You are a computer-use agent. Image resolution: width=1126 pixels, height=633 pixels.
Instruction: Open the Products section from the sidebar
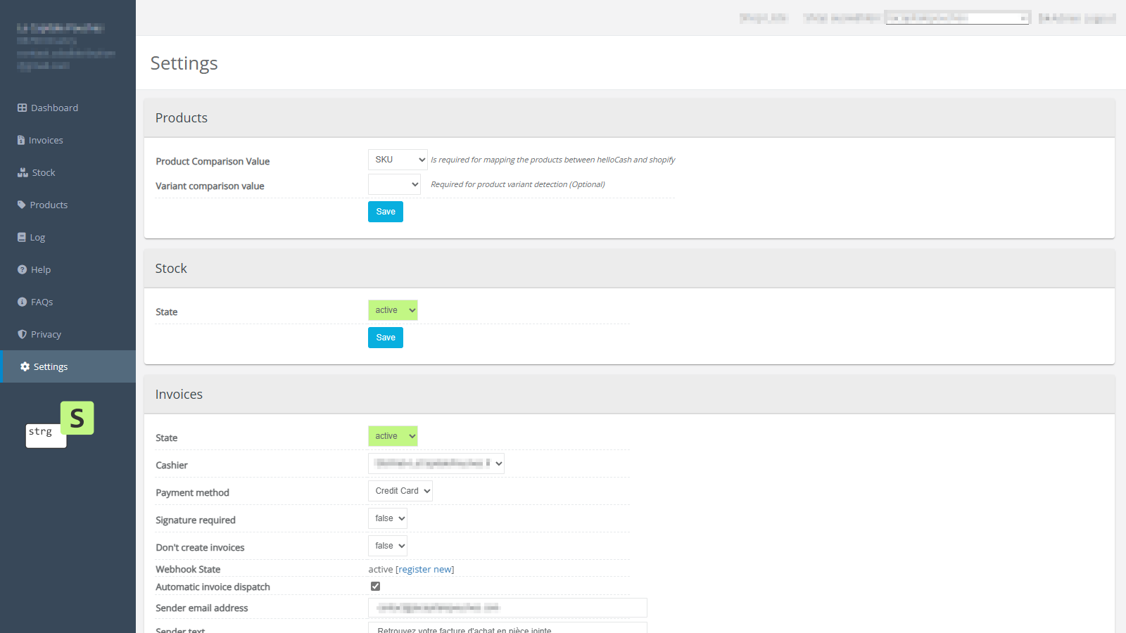point(49,204)
